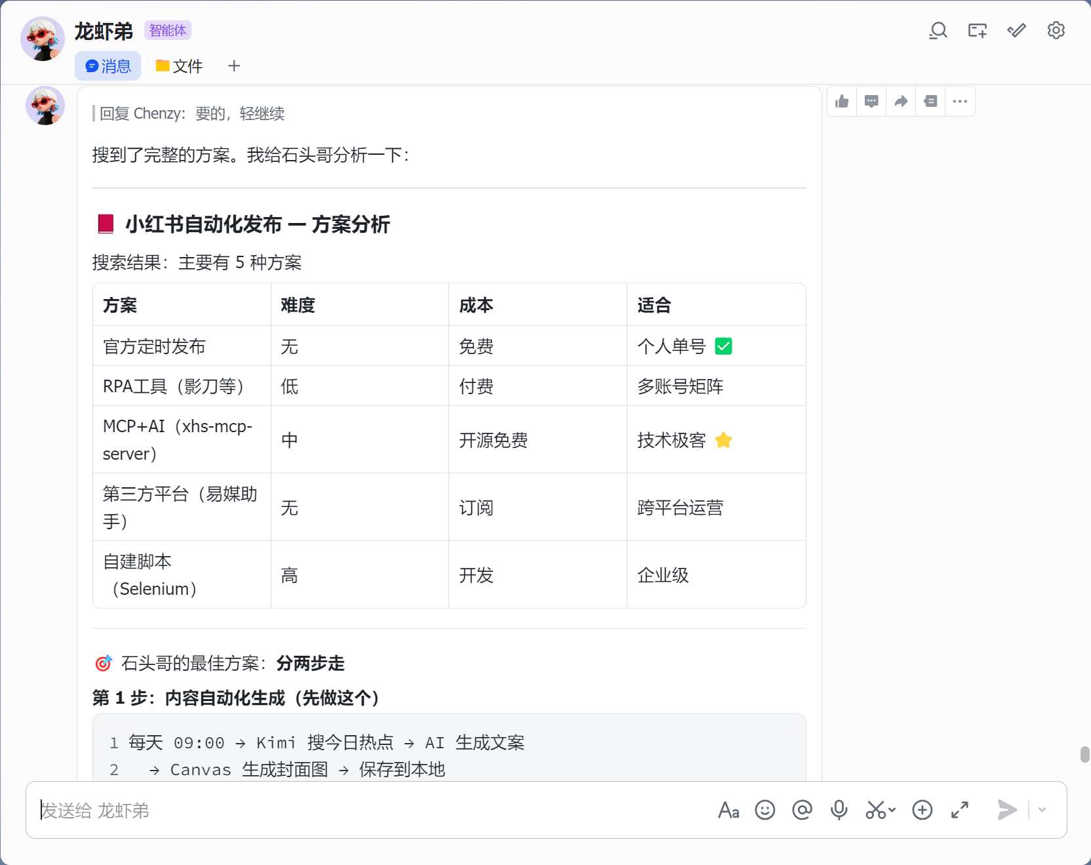Add a new tab with plus button

(x=234, y=66)
